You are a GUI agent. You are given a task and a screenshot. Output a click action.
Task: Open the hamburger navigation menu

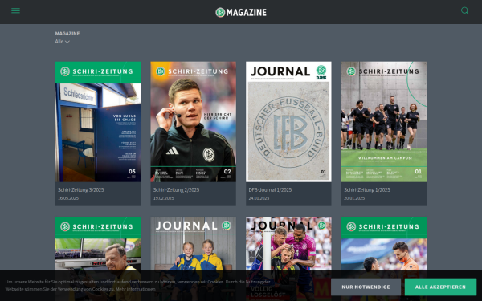click(16, 10)
